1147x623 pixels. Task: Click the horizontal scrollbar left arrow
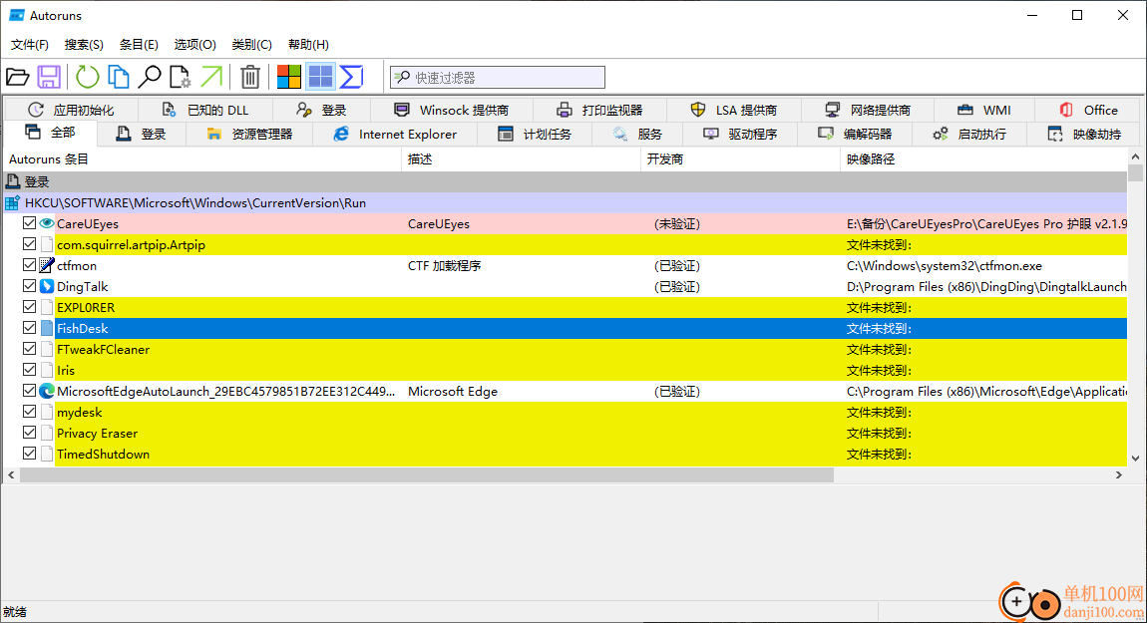pyautogui.click(x=11, y=475)
